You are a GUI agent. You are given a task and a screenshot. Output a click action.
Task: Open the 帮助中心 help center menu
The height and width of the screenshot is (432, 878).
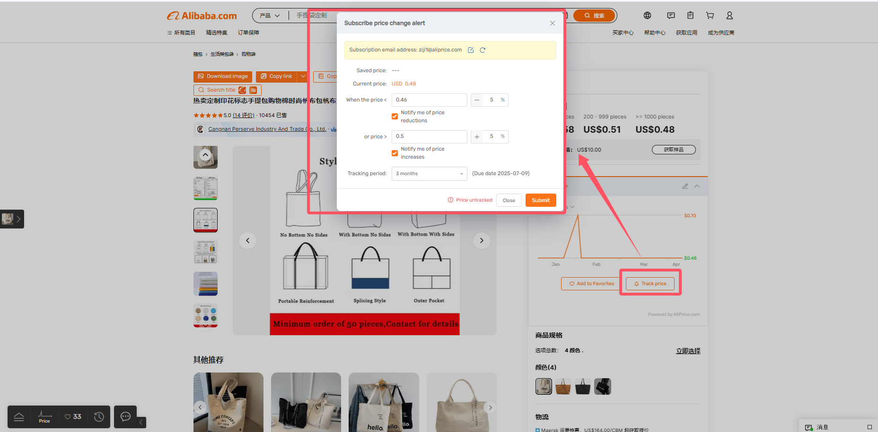655,33
